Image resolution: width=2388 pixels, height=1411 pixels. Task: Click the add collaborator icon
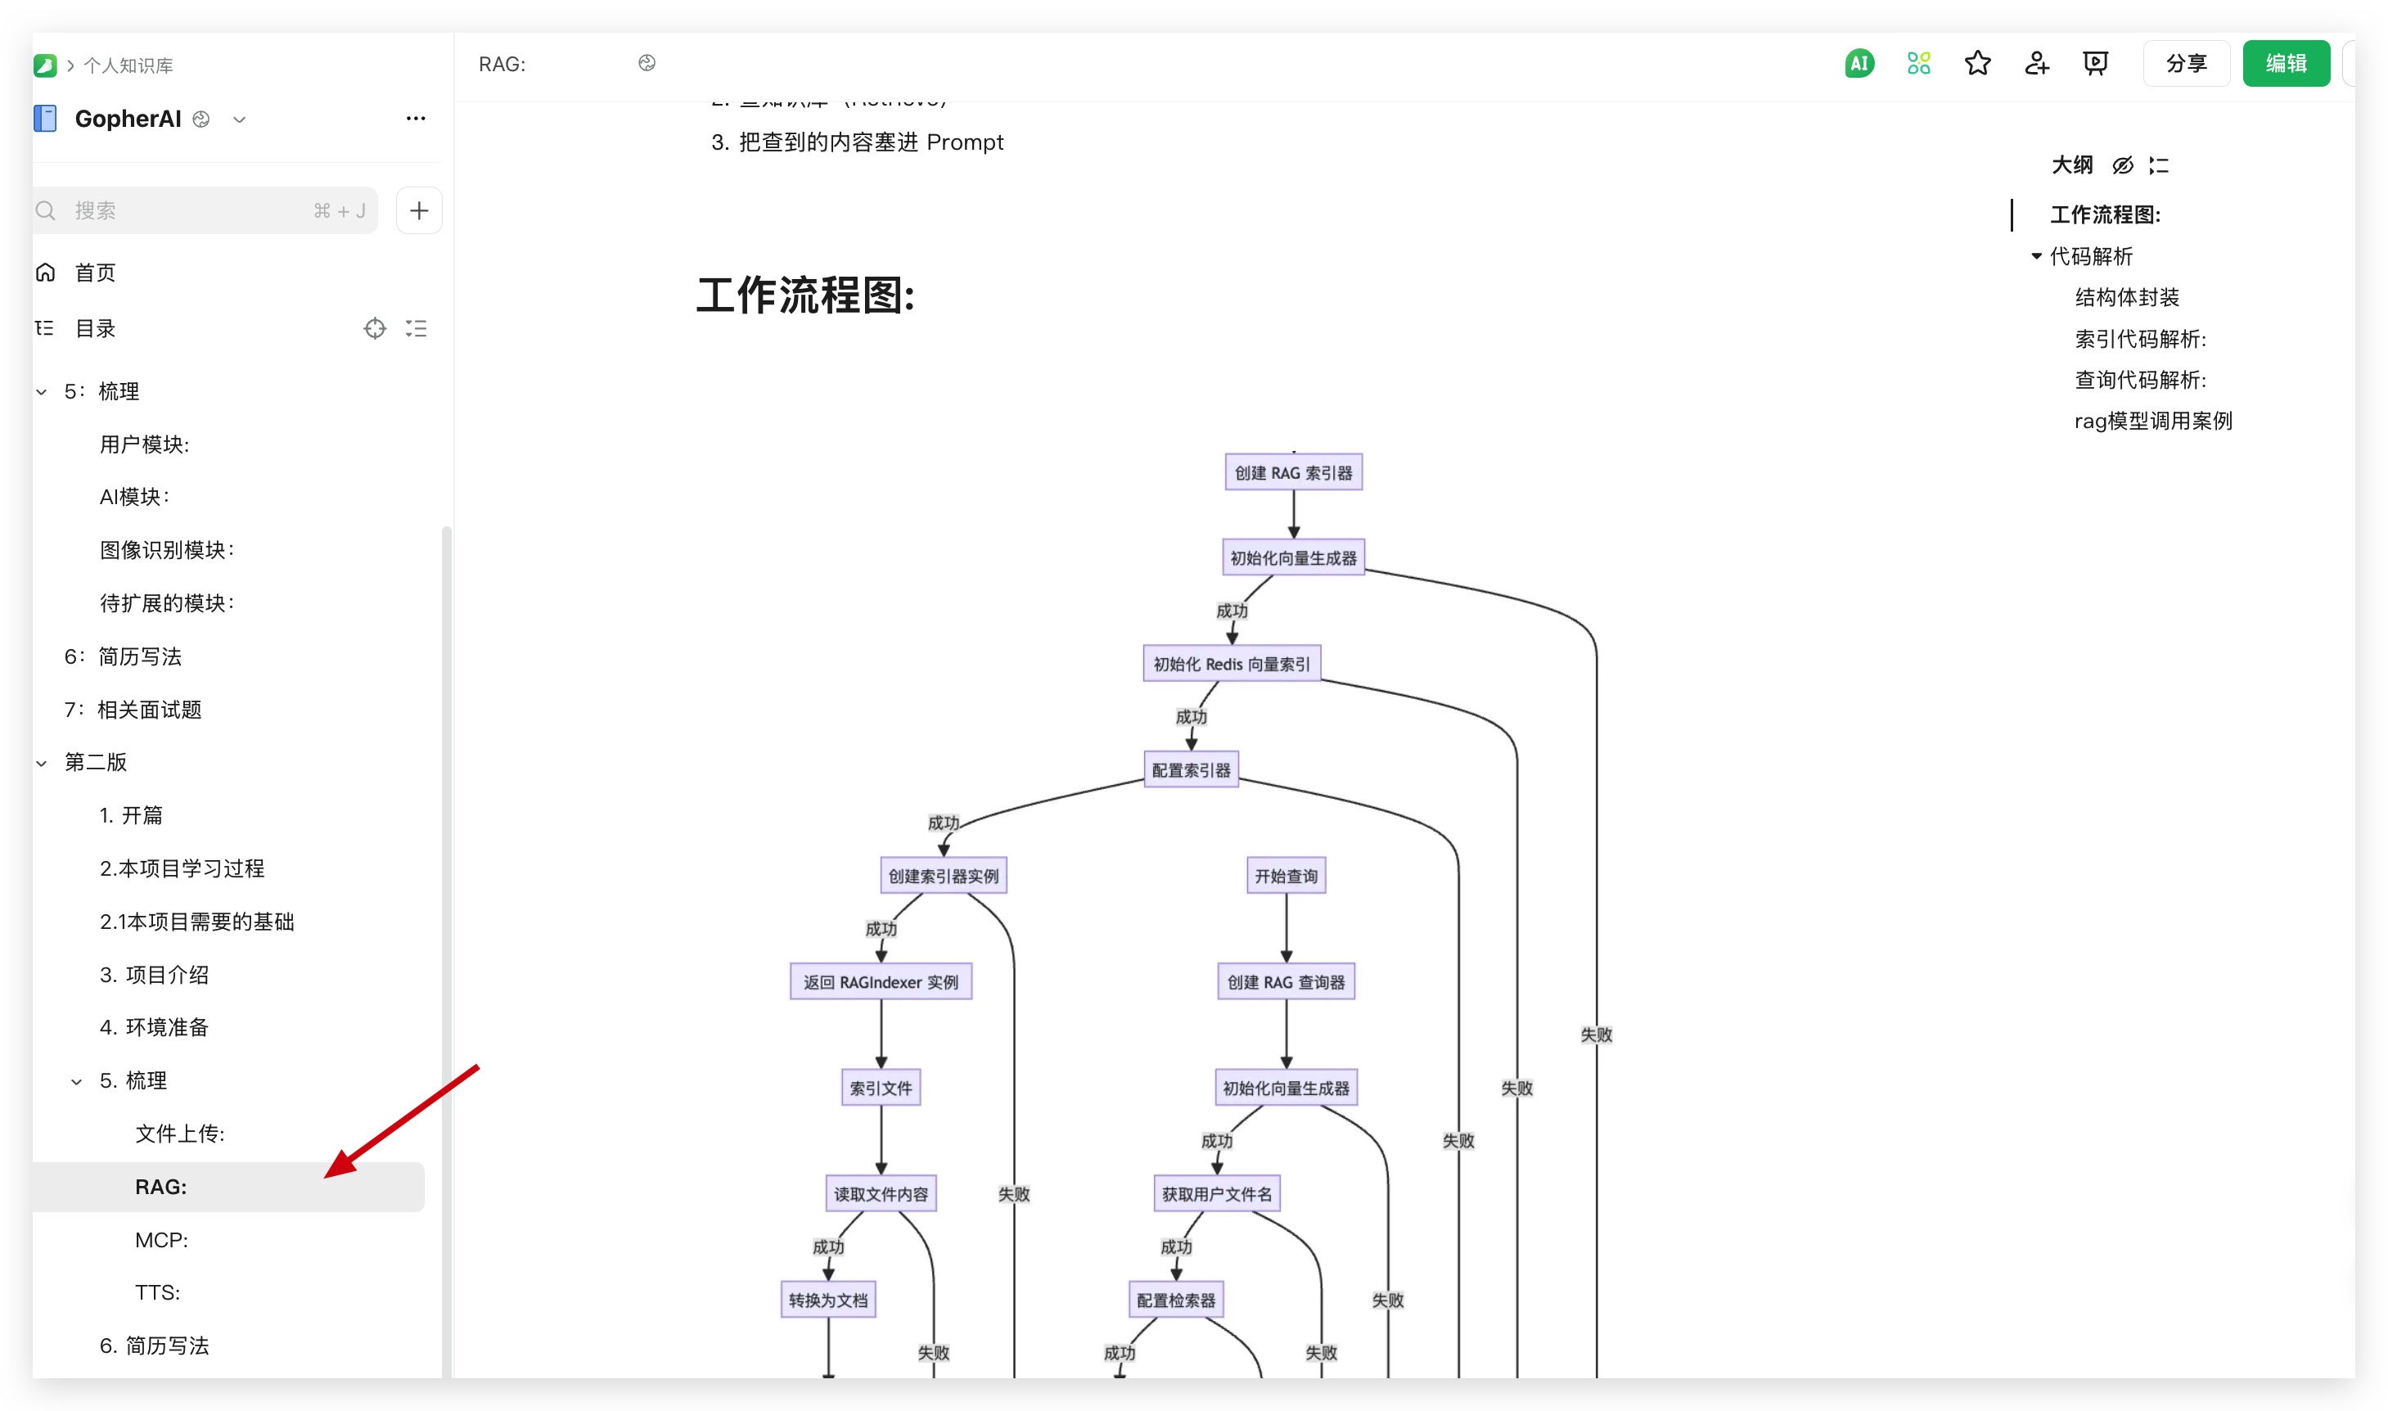tap(2036, 64)
